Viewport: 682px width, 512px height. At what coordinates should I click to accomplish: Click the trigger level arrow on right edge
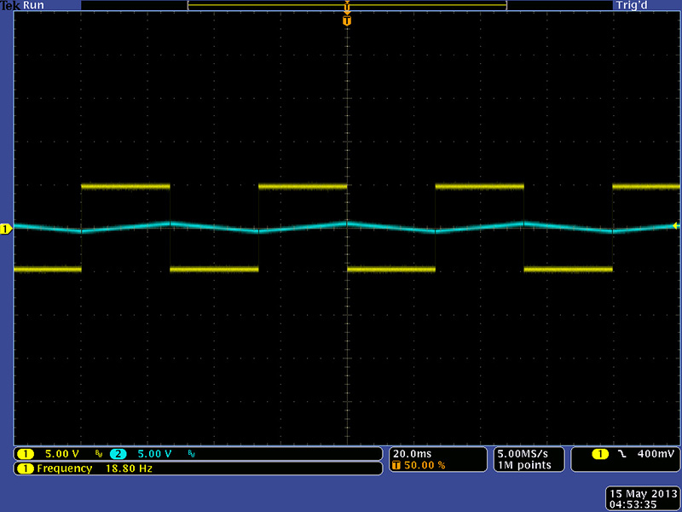click(676, 226)
